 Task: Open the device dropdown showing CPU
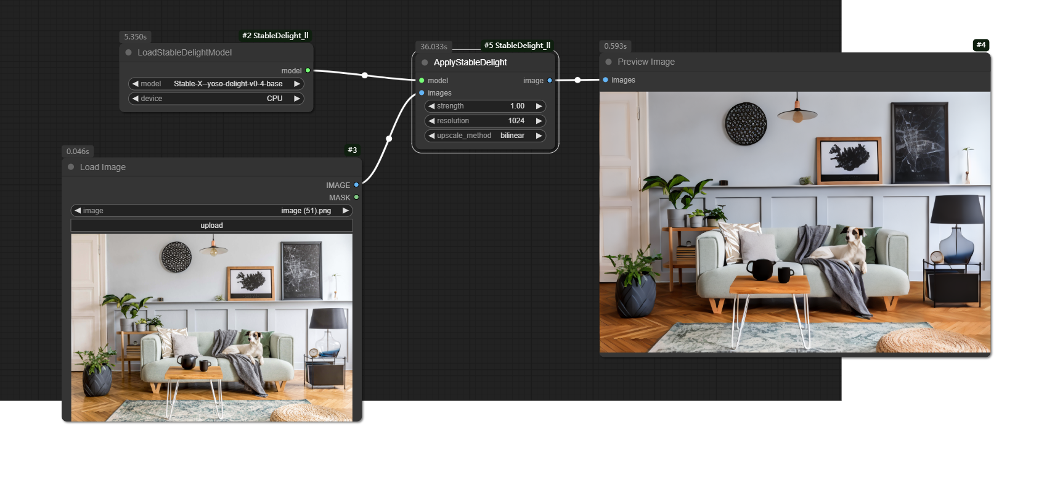[x=216, y=99]
